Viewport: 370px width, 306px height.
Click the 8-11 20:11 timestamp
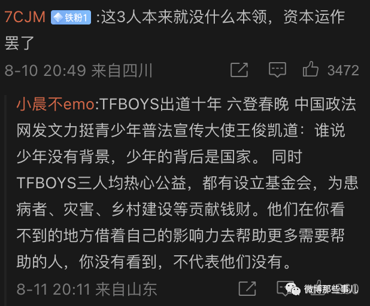[53, 290]
